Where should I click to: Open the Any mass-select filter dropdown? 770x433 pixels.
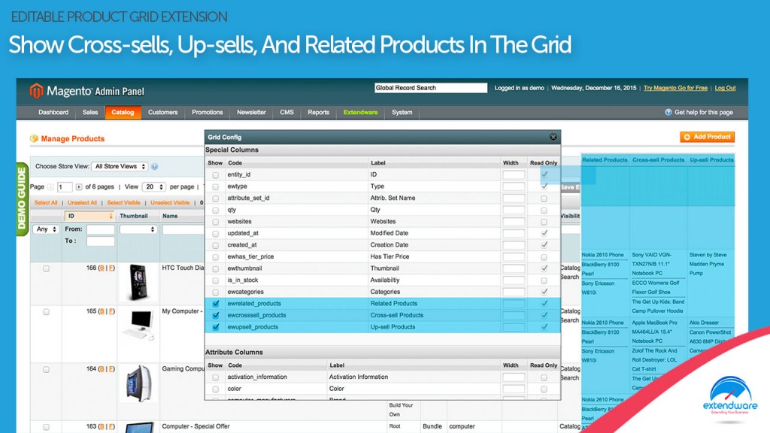click(46, 229)
